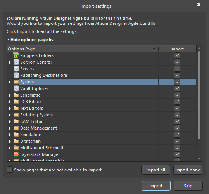Expand the Scripting System tree node
This screenshot has width=209, height=194.
10,115
